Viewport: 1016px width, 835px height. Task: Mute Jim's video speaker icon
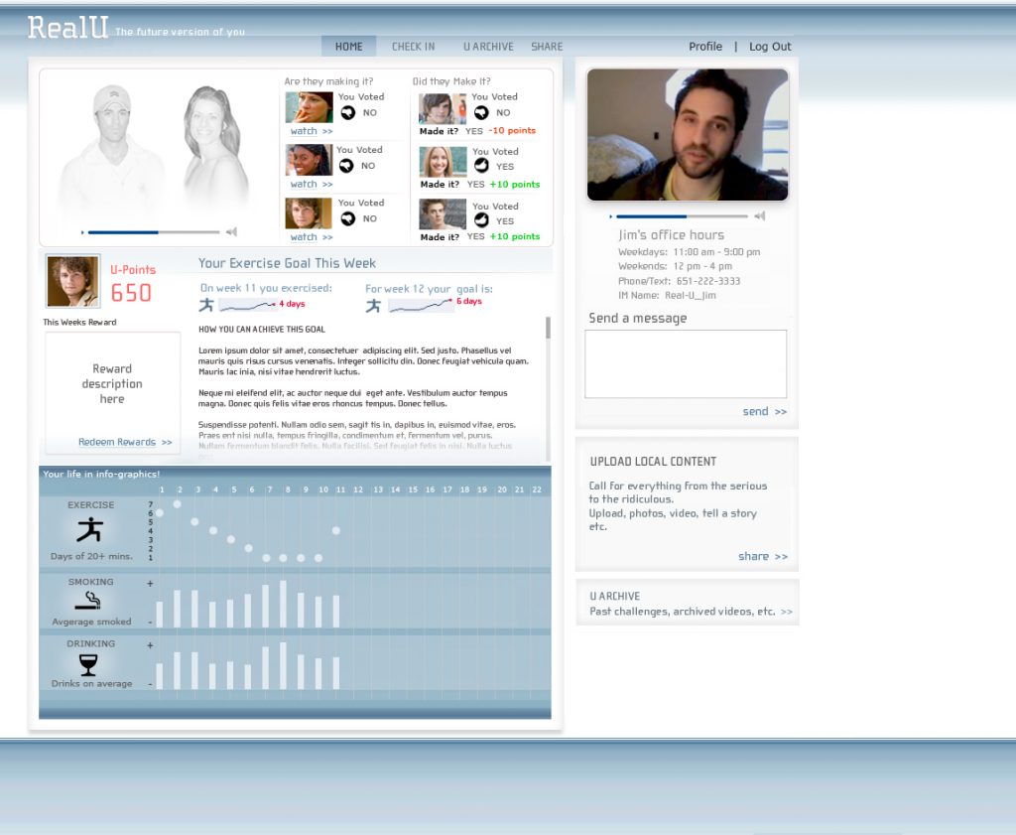[x=759, y=215]
